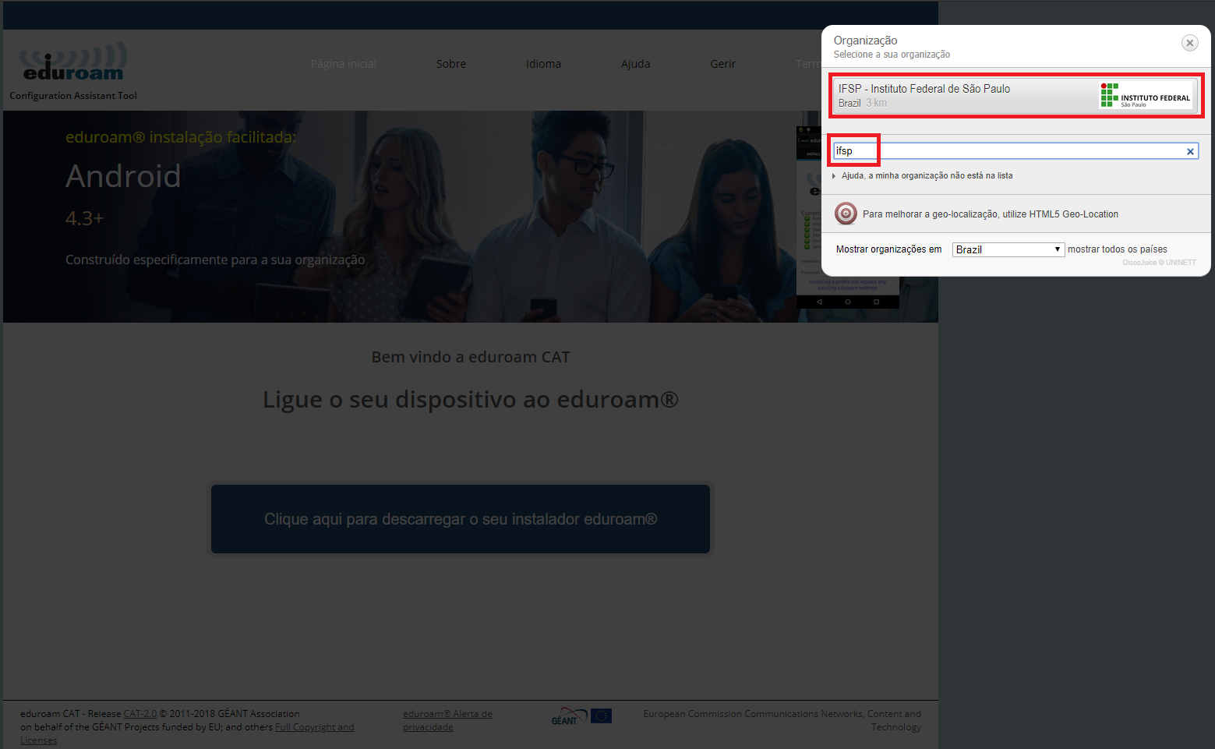Click mostrar todos os países

[1118, 249]
